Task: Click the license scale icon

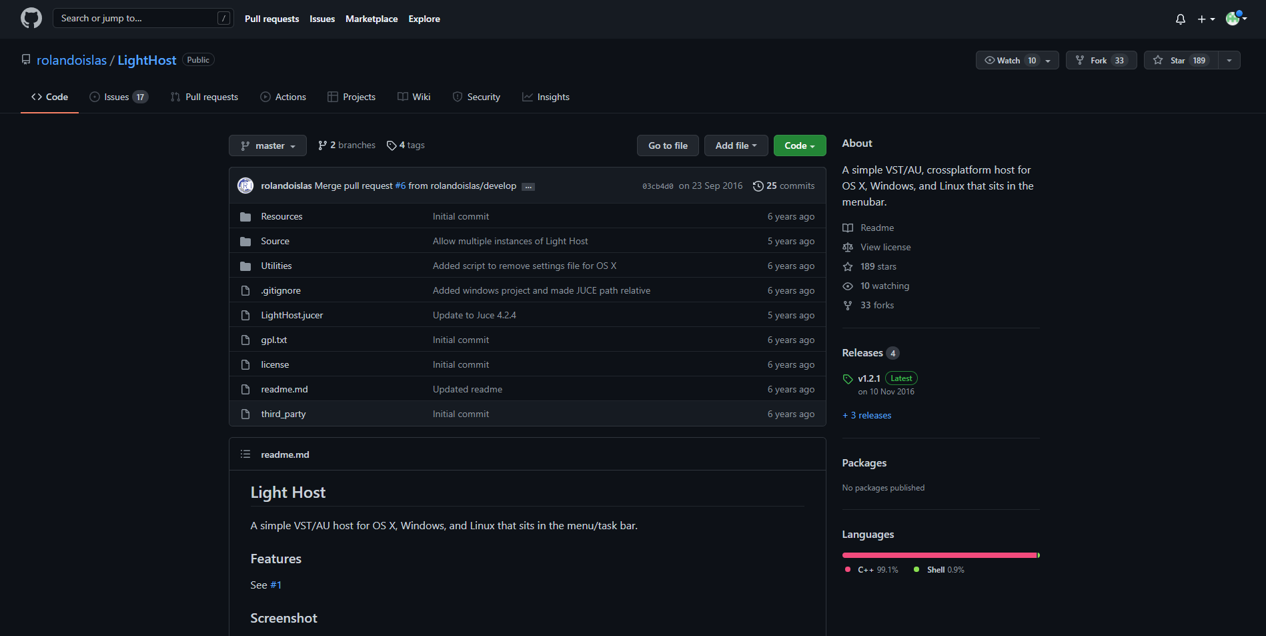Action: [848, 247]
